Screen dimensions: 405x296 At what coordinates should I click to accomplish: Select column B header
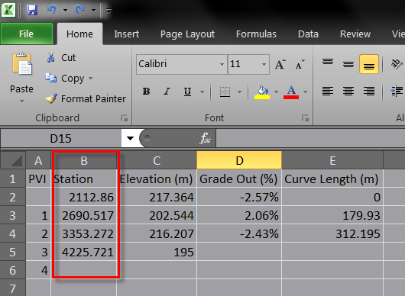point(84,161)
